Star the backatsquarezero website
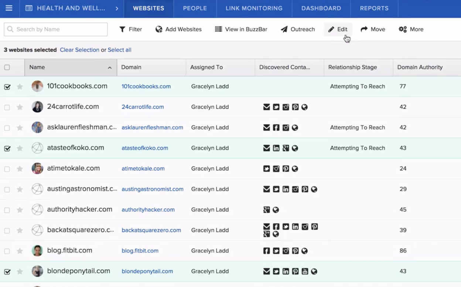This screenshot has height=287, width=461. (x=20, y=230)
